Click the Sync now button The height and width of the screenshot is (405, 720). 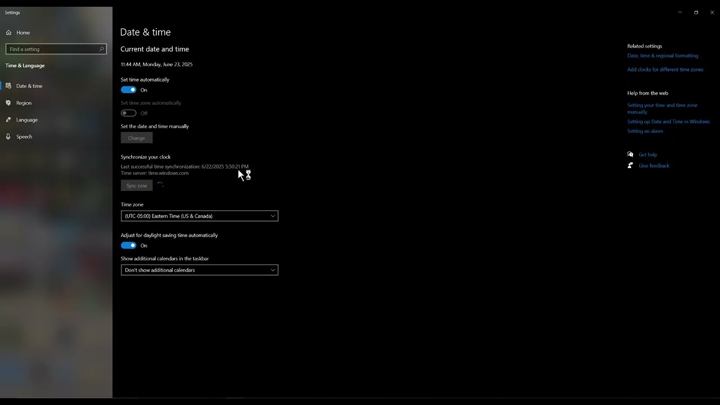(137, 186)
